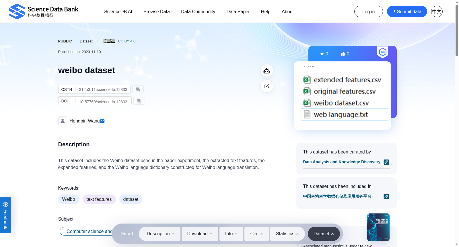Viewport: 459px width, 247px height.
Task: Open Data Analysis and Knowledge Discovery link
Action: click(342, 162)
